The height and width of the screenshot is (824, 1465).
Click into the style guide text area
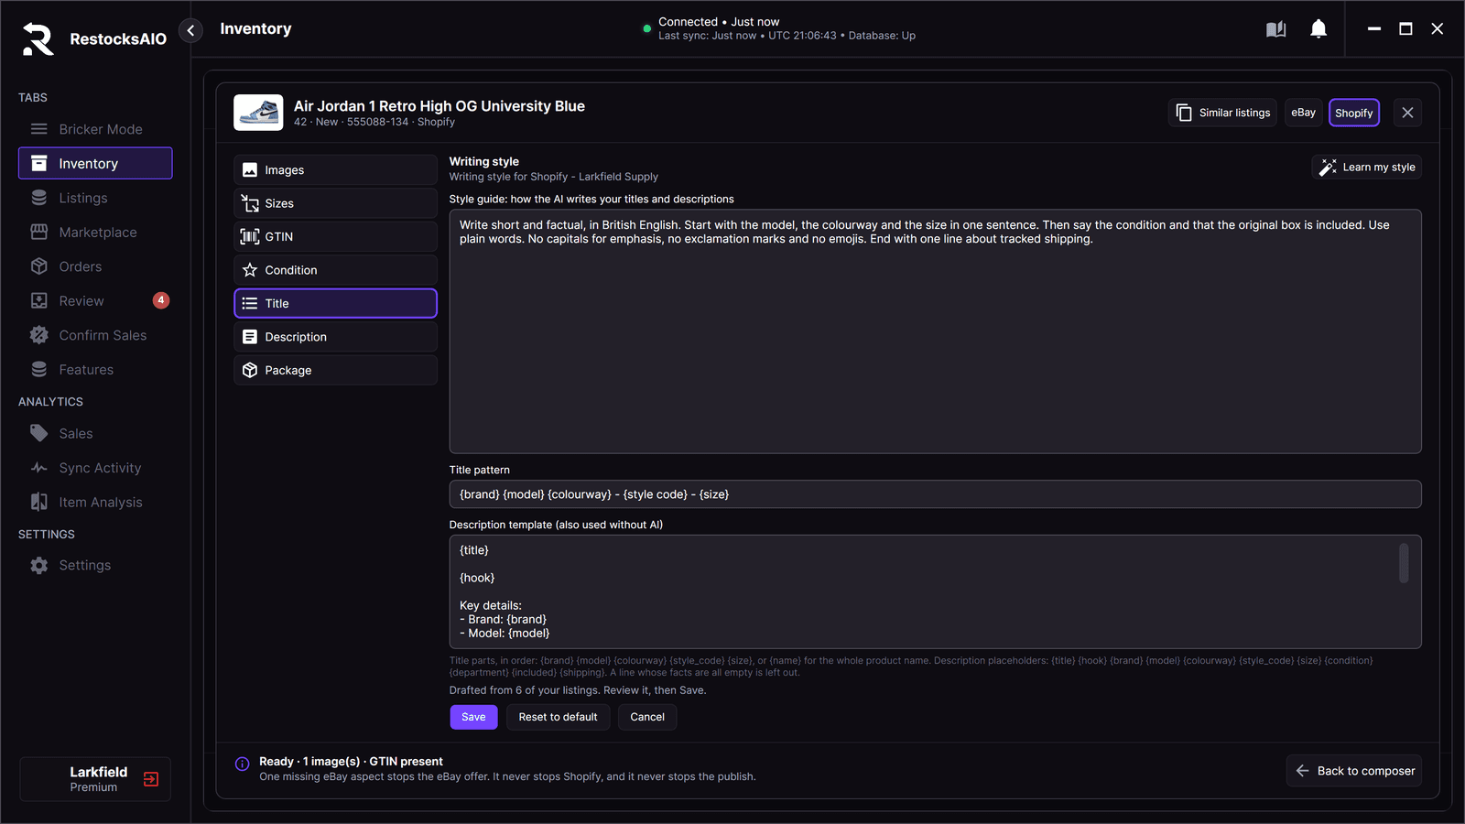click(x=935, y=331)
